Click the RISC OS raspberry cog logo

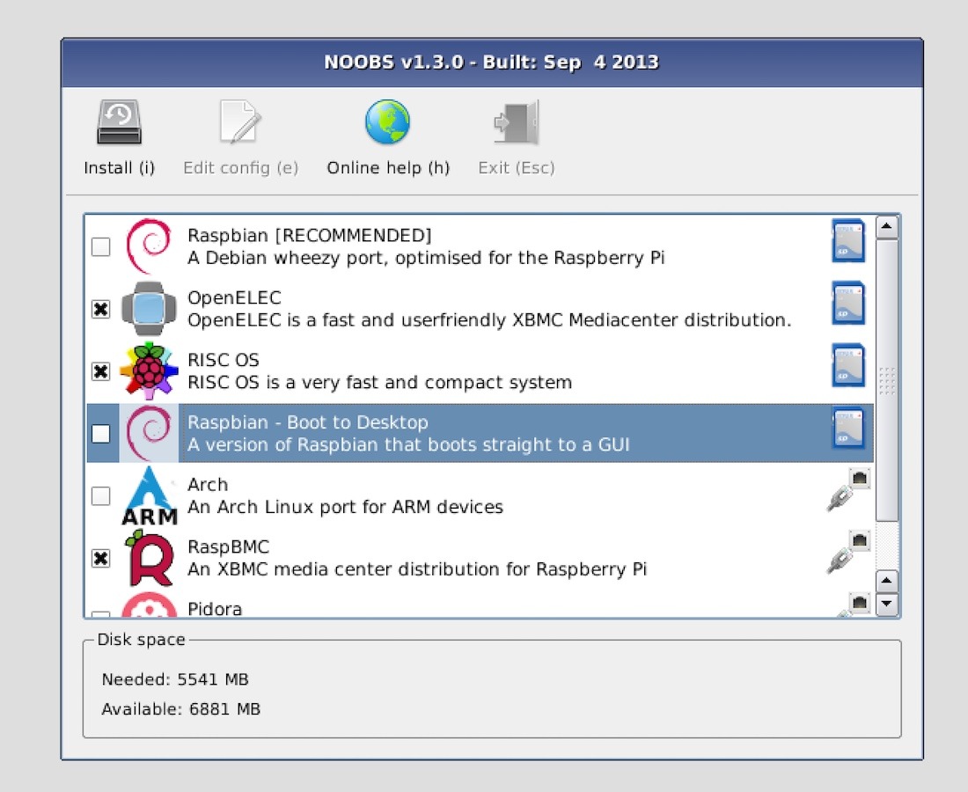point(149,370)
